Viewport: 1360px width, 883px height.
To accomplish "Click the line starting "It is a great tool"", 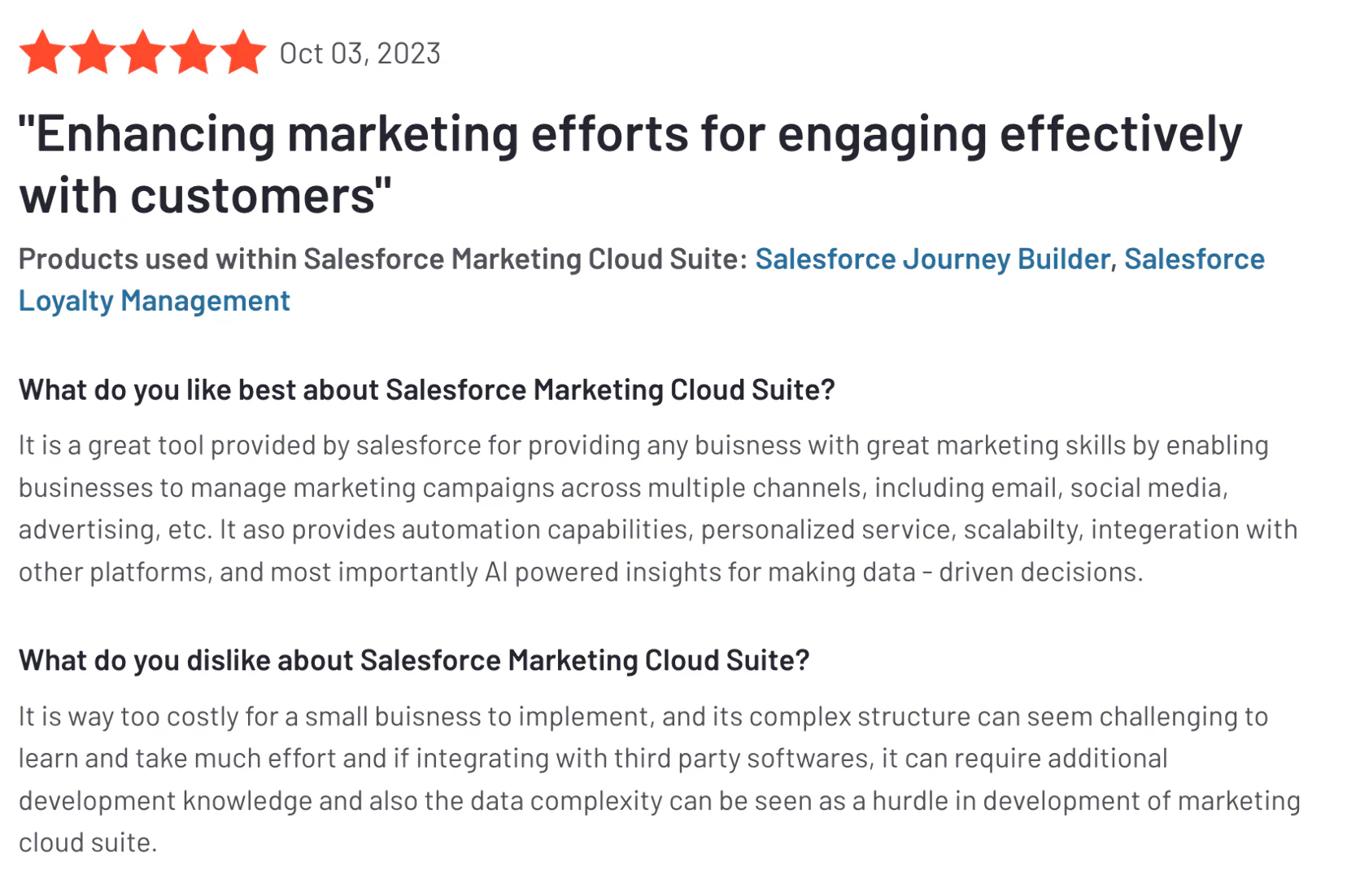I will click(x=643, y=446).
